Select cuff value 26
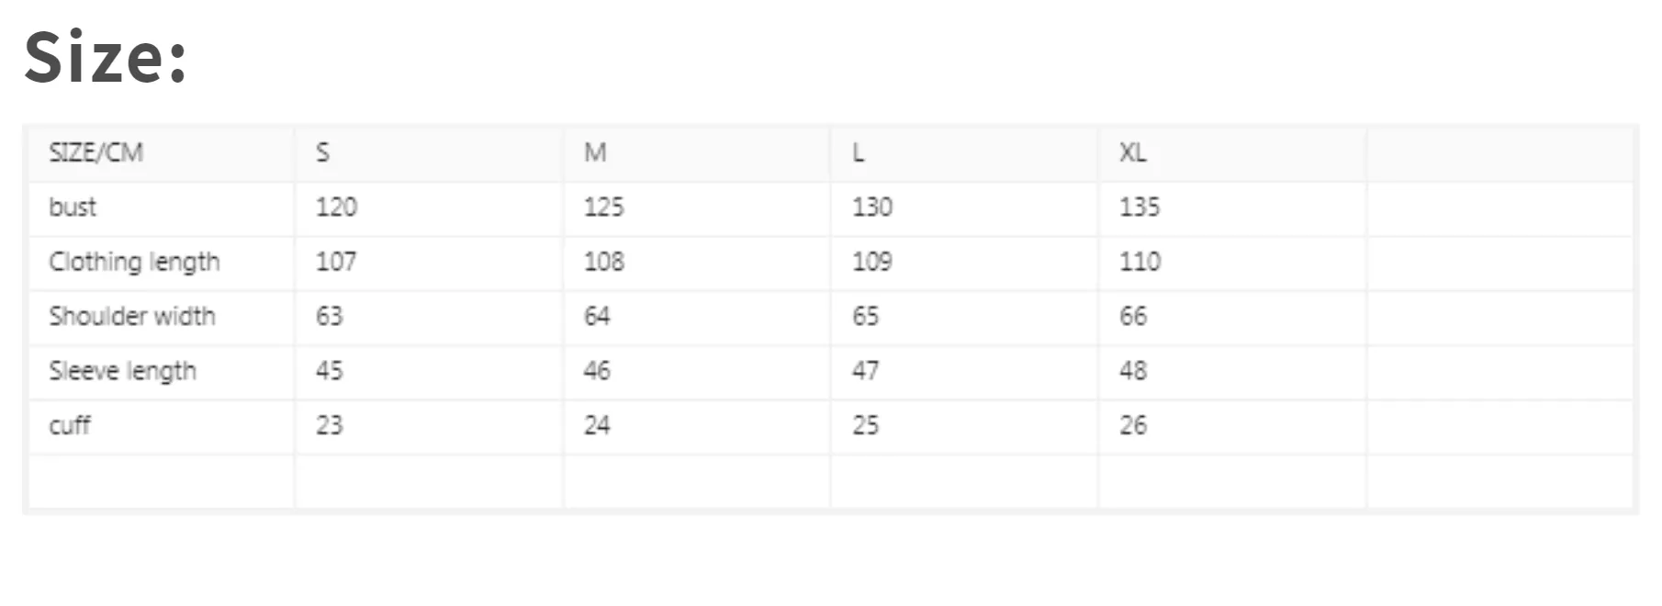The height and width of the screenshot is (606, 1662). click(x=1133, y=425)
